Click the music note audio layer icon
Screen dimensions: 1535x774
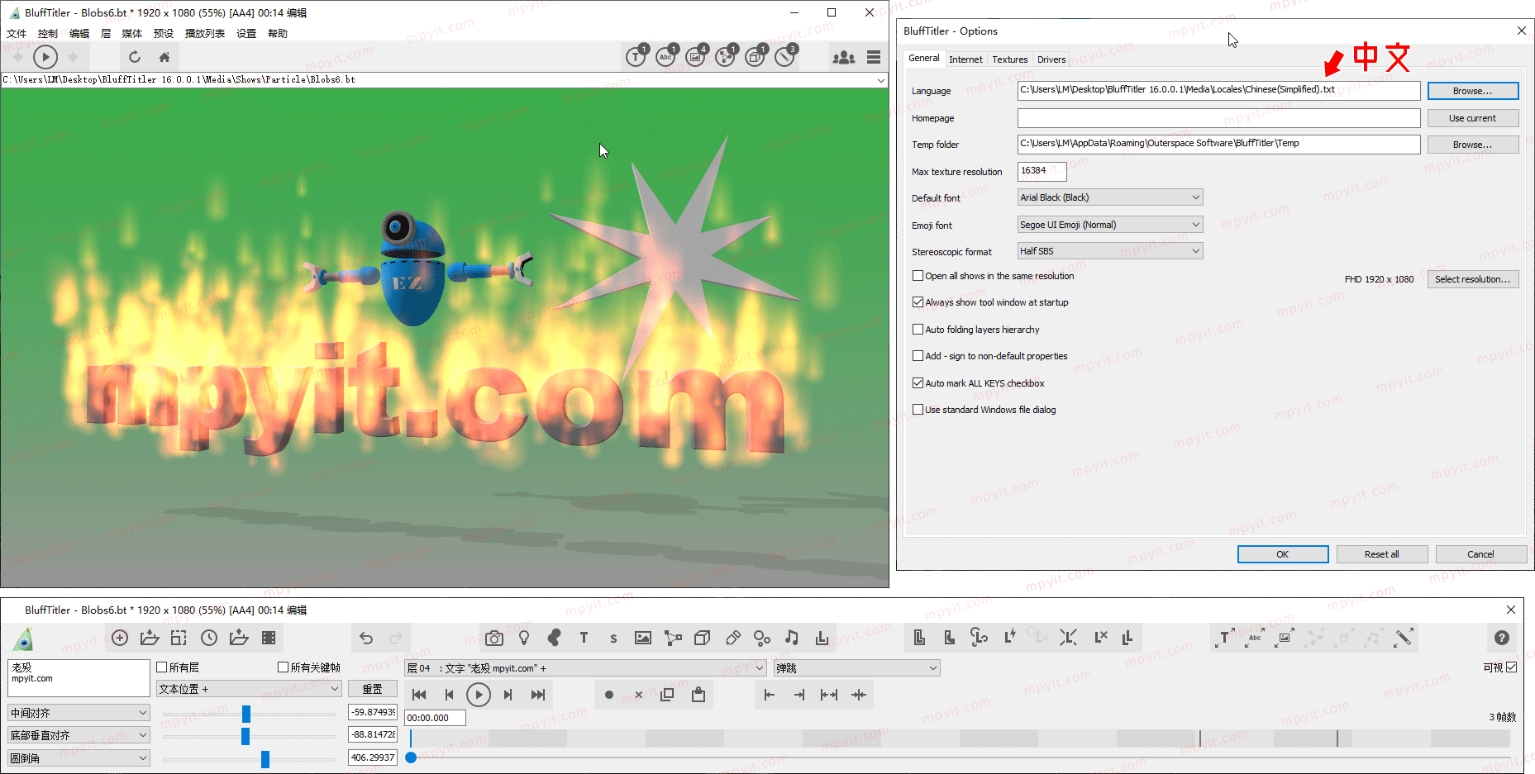point(792,638)
